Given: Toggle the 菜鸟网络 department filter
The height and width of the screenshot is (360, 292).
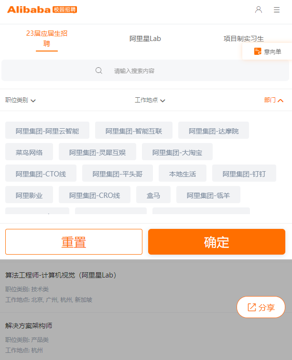Looking at the screenshot, I should click(x=29, y=152).
